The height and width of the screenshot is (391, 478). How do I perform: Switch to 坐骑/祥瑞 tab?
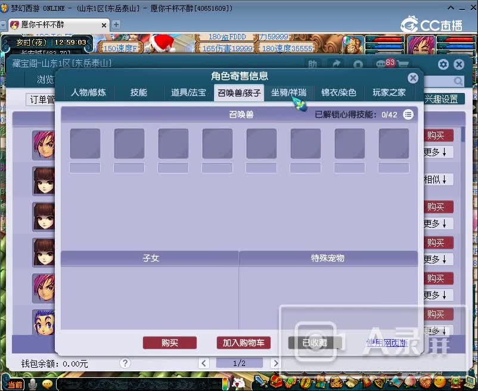[288, 92]
